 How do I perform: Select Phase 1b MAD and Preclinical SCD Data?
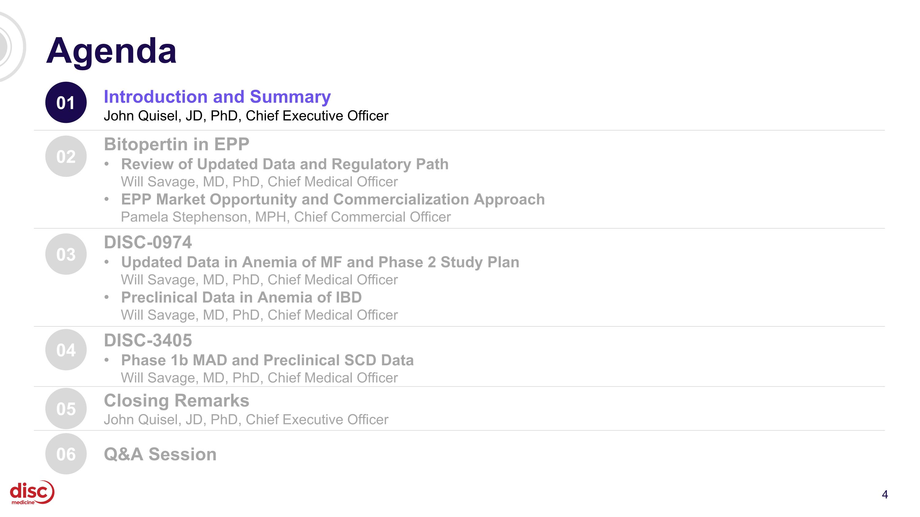pos(267,360)
